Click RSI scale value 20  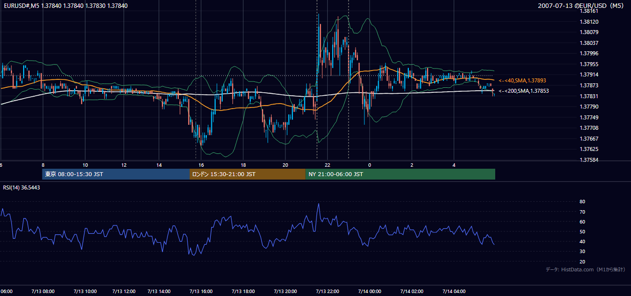582,261
